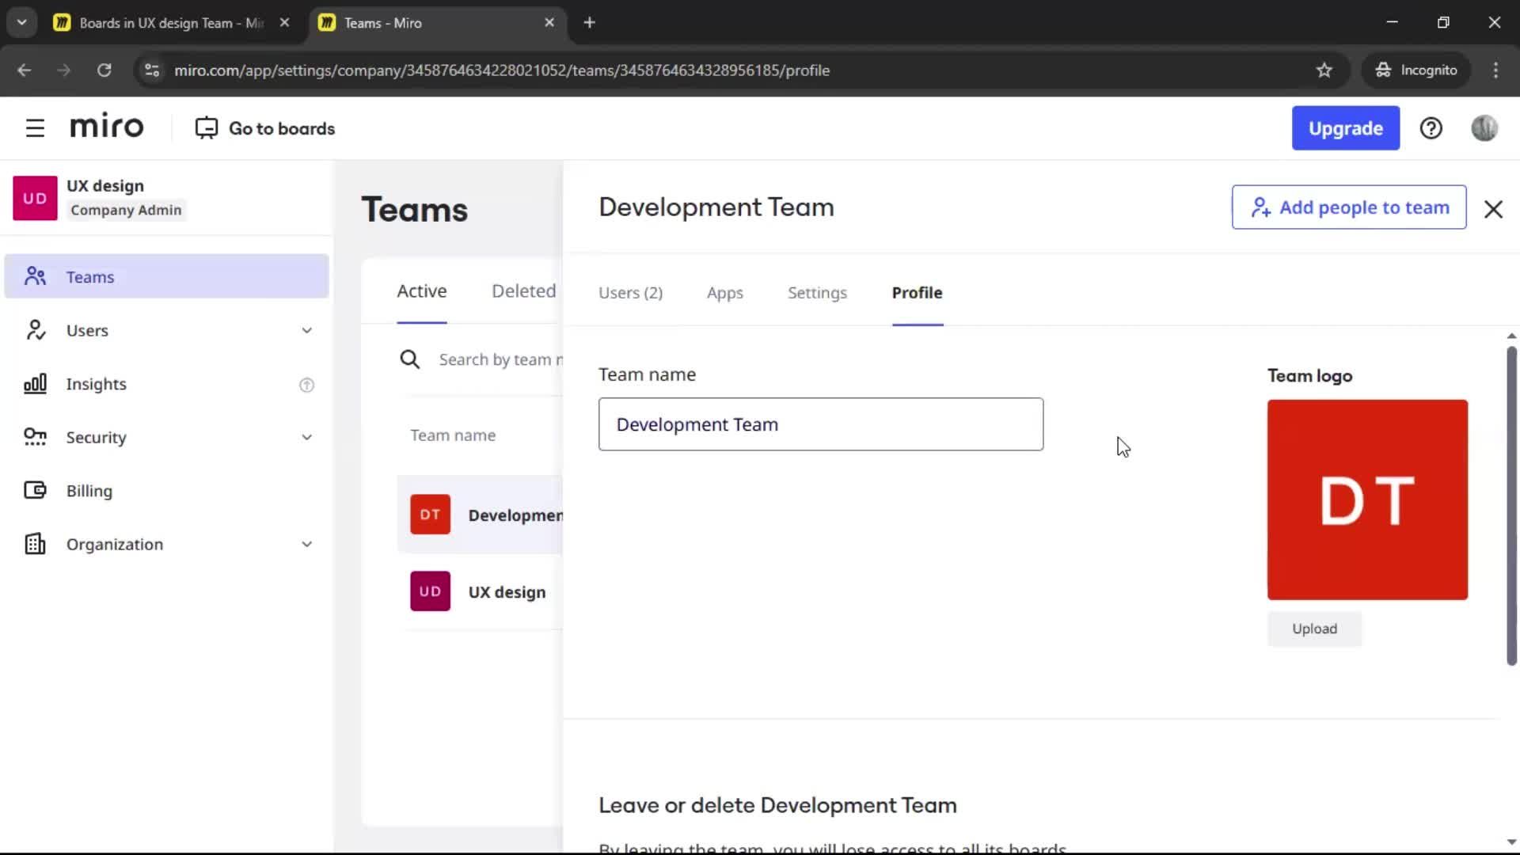Click the profile panel vertical scrollbar
Viewport: 1520px width, 855px height.
pos(1511,507)
